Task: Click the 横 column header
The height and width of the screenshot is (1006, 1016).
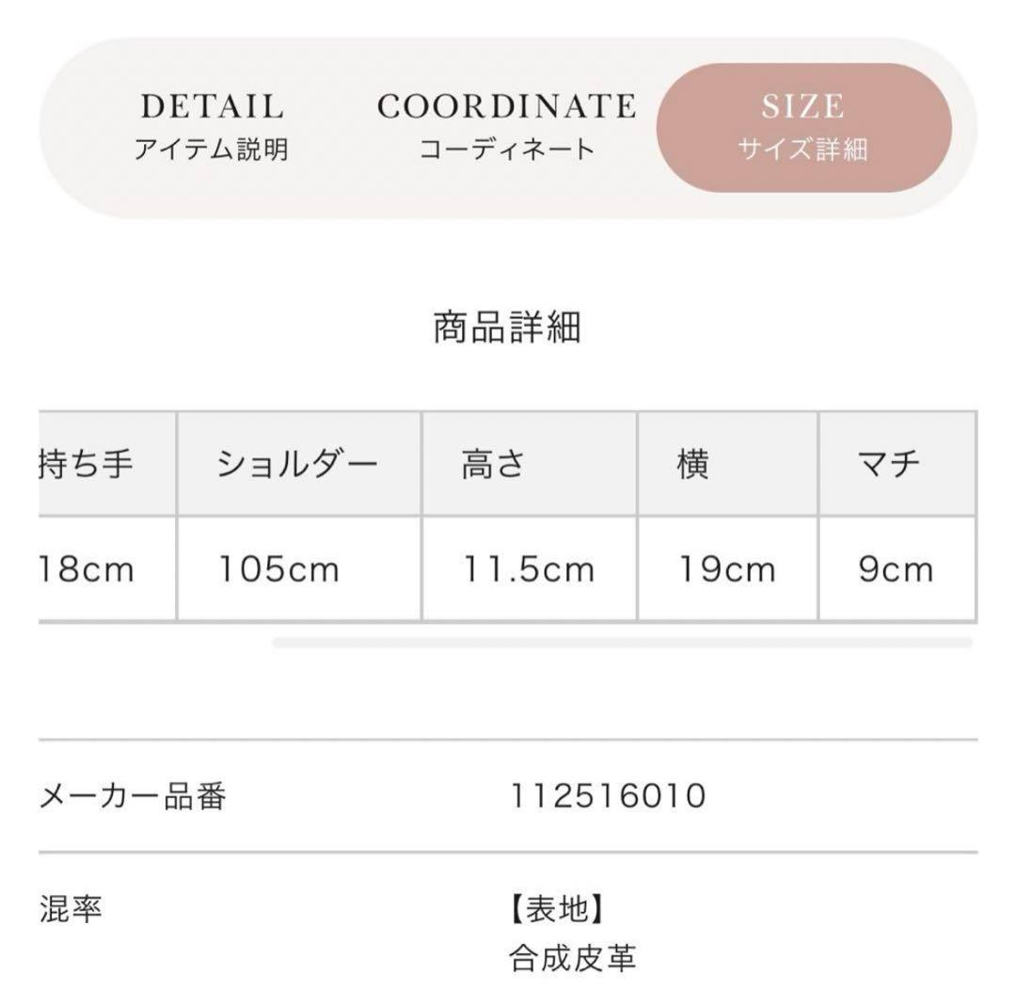Action: click(x=728, y=464)
